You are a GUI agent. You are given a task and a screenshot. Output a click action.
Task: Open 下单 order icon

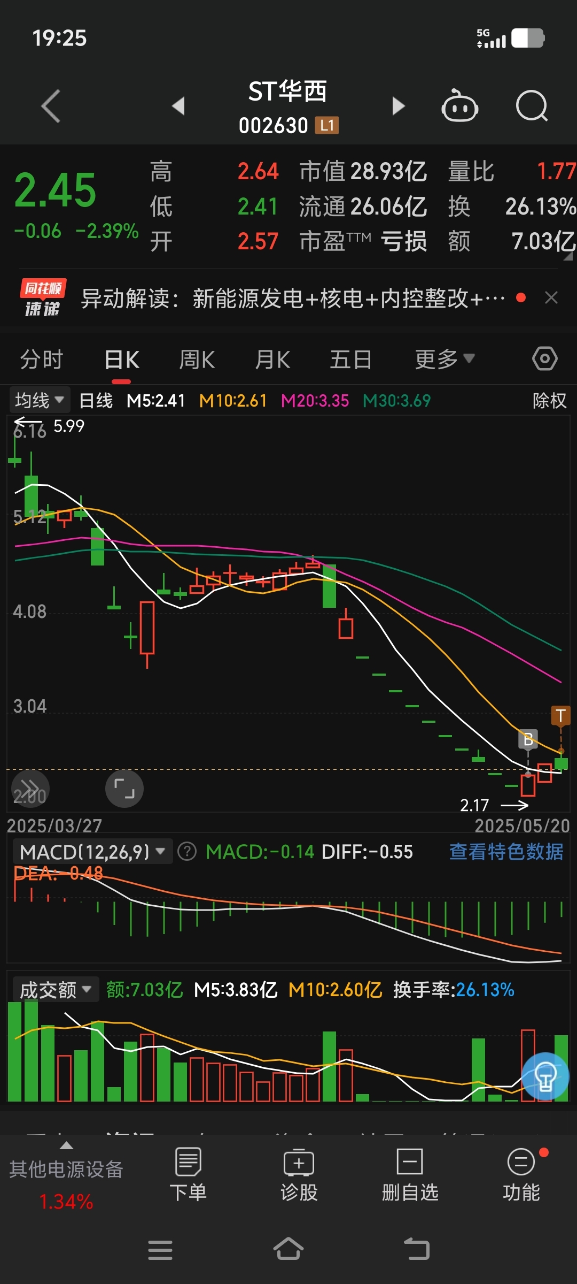(188, 1175)
